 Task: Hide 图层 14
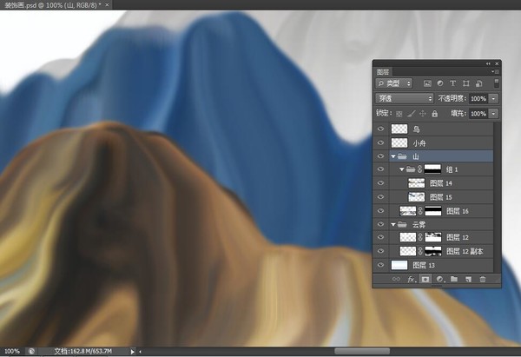coord(381,182)
